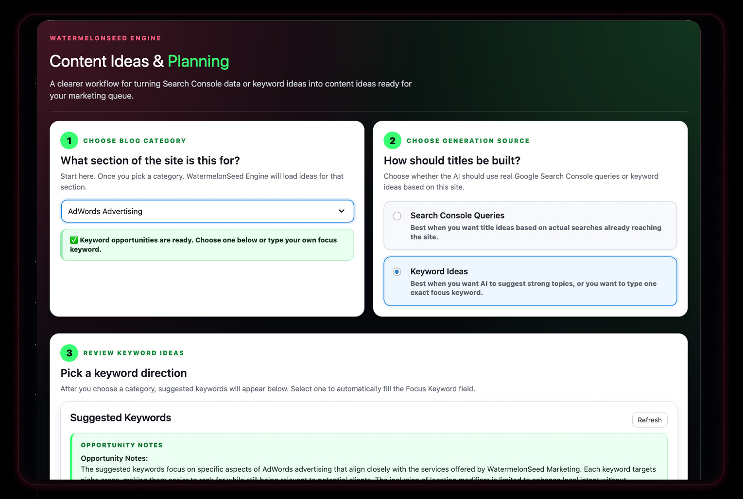Click the "REVIEW KEYWORD IDEAS" step label
The image size is (743, 499).
click(134, 353)
